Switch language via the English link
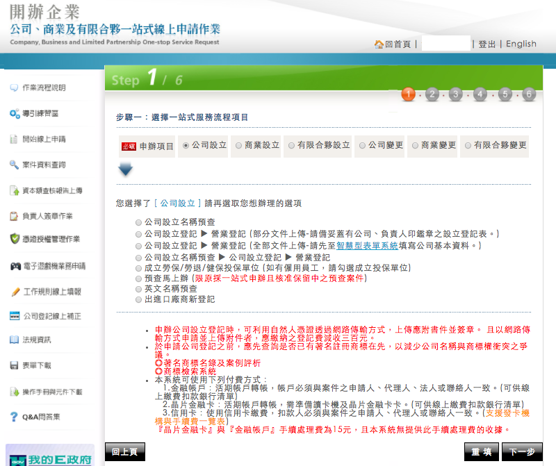Viewport: 556px width, 466px height. pos(521,44)
